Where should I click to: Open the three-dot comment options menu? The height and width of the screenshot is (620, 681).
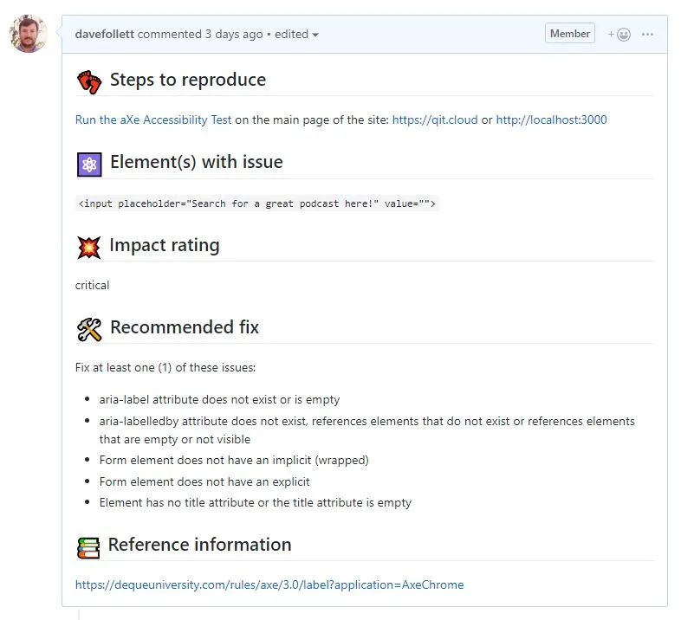[x=648, y=35]
